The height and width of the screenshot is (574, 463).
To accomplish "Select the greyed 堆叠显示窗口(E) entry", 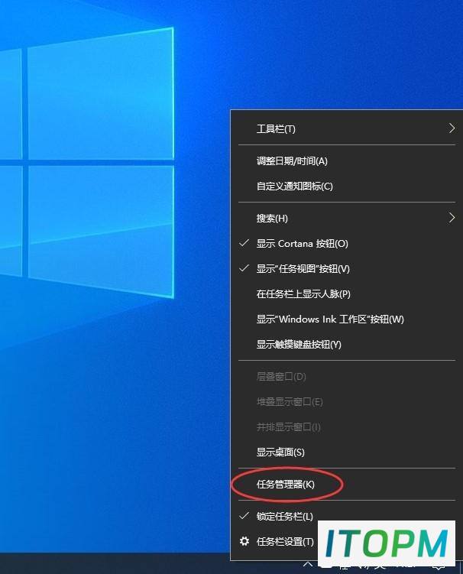I will click(347, 401).
